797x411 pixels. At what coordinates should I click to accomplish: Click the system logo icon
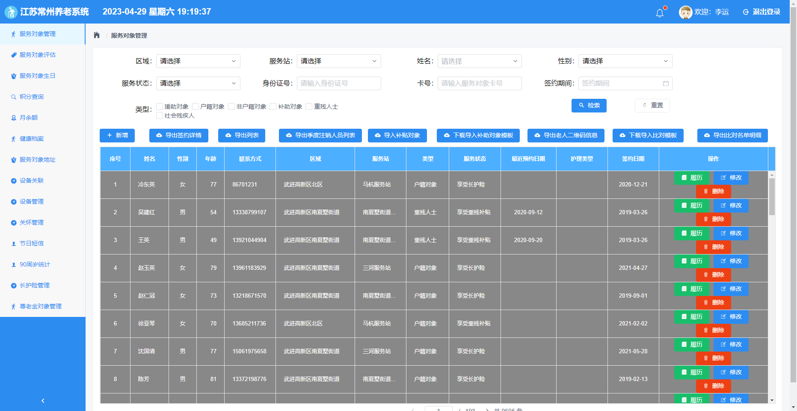(x=11, y=12)
